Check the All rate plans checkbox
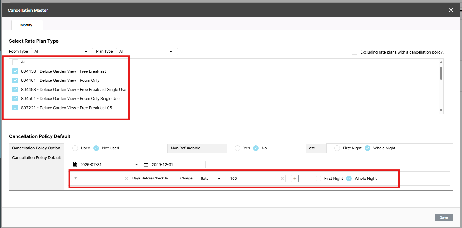The width and height of the screenshot is (462, 228). (15, 62)
